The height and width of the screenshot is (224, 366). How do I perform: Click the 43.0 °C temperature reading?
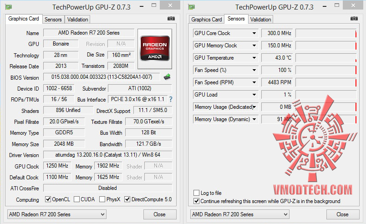click(277, 58)
